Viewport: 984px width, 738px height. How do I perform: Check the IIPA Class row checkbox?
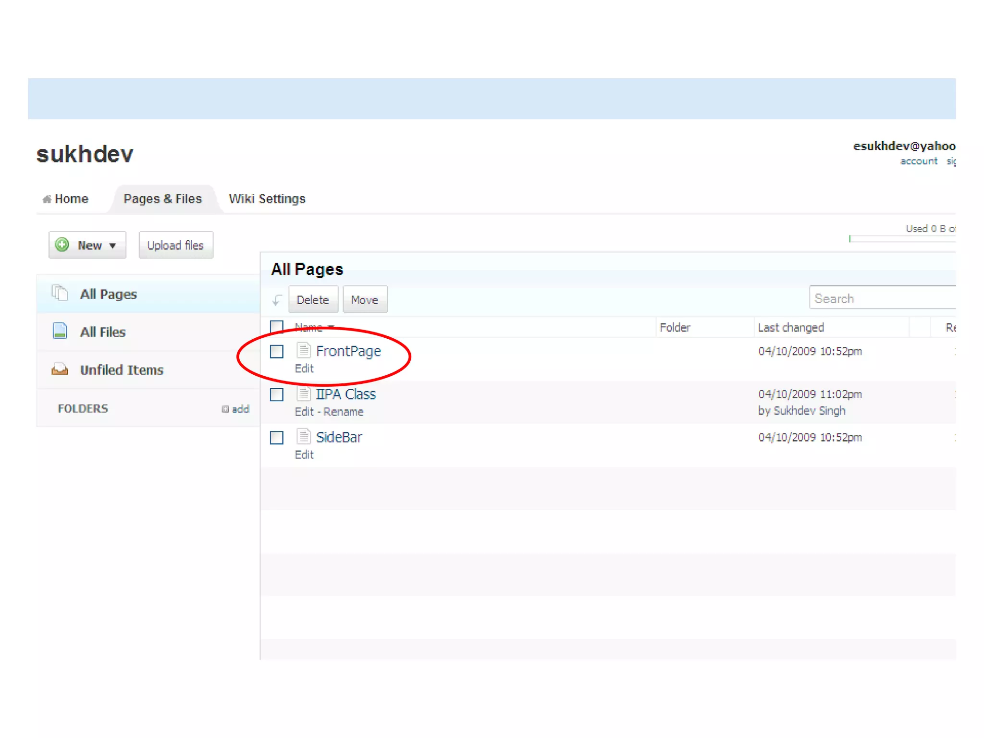point(277,394)
